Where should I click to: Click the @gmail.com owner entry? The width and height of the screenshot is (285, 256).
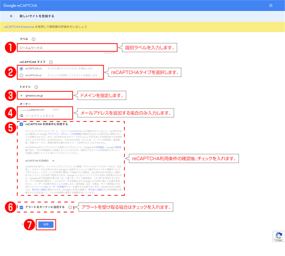coord(32,110)
